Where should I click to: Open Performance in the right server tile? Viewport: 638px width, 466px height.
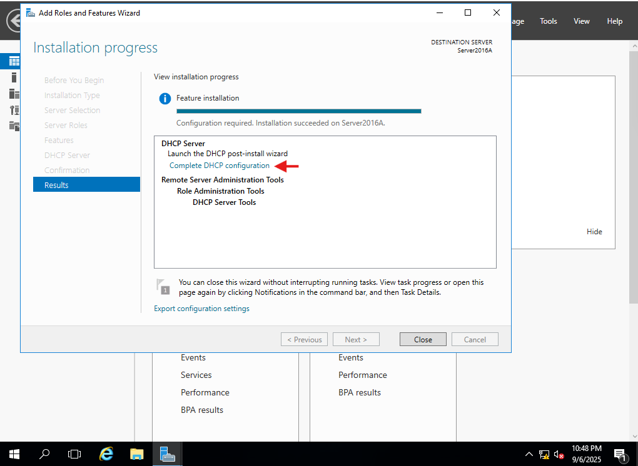(363, 375)
